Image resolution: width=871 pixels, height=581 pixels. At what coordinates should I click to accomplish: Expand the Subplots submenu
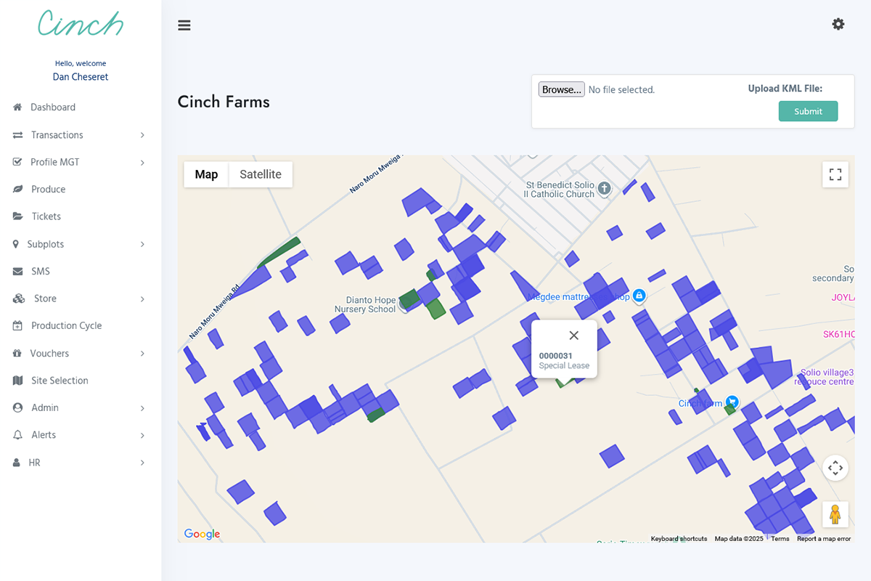pyautogui.click(x=142, y=244)
